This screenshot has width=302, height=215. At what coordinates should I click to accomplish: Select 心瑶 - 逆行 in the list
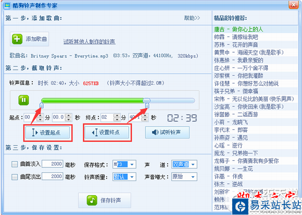(255, 145)
